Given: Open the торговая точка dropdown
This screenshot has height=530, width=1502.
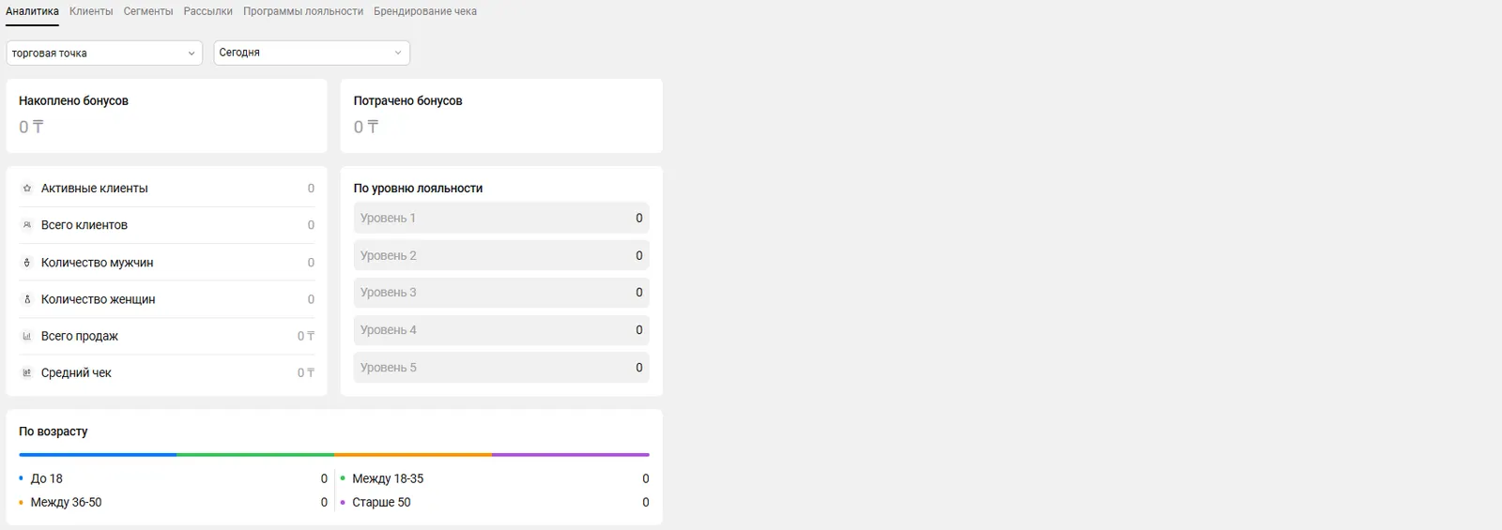Looking at the screenshot, I should click(104, 53).
